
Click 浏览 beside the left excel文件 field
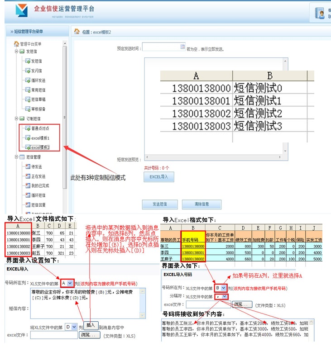[x=89, y=335]
